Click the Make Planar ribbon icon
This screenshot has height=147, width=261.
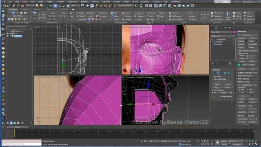tap(228, 16)
